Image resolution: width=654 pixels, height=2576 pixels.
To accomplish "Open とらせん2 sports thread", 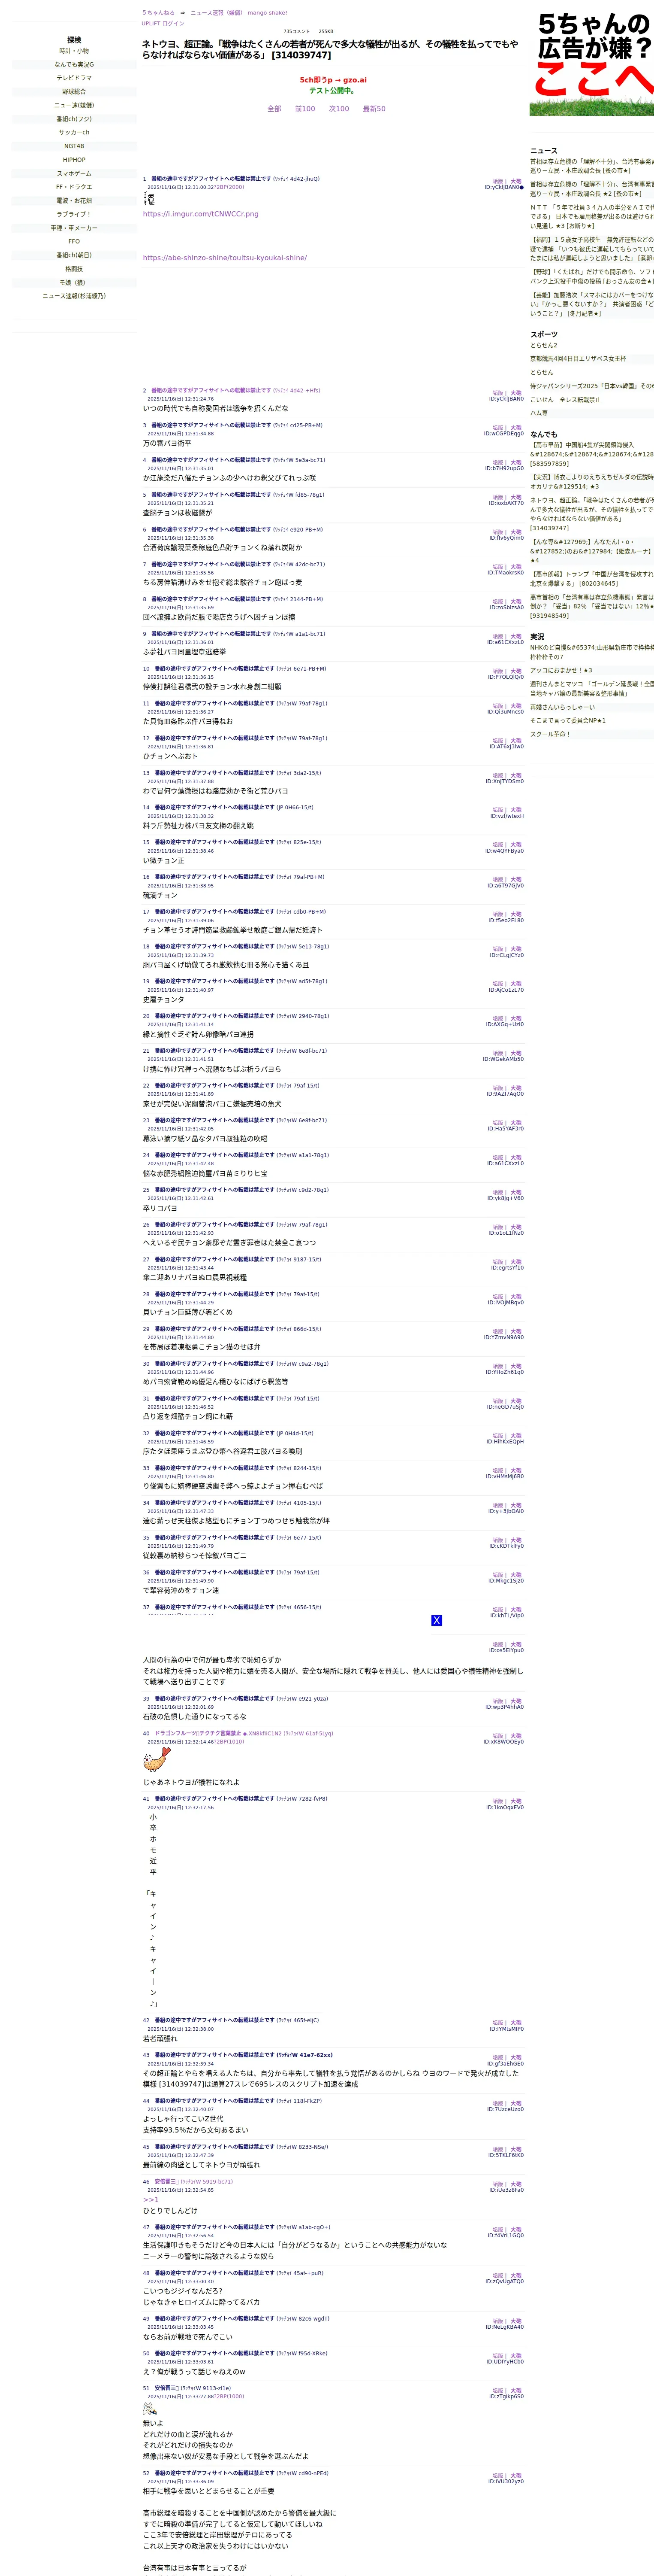I will coord(544,345).
